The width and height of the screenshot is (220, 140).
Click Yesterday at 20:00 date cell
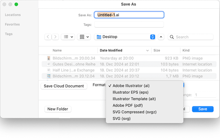[x=117, y=58]
